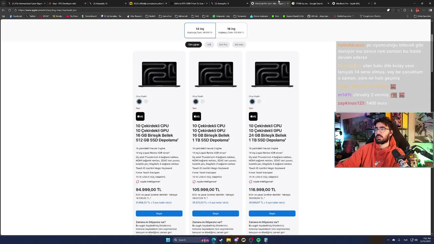Switch to GeForce RTX 5090 Prices tab

click(x=189, y=3)
